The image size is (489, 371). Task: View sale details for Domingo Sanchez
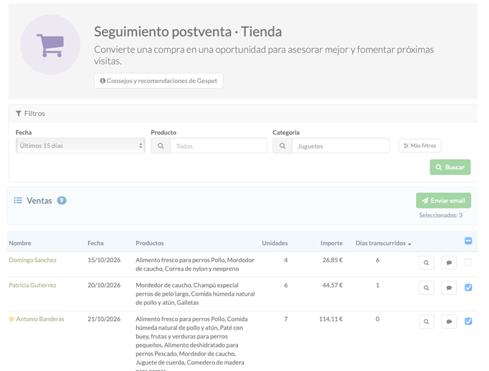point(427,263)
